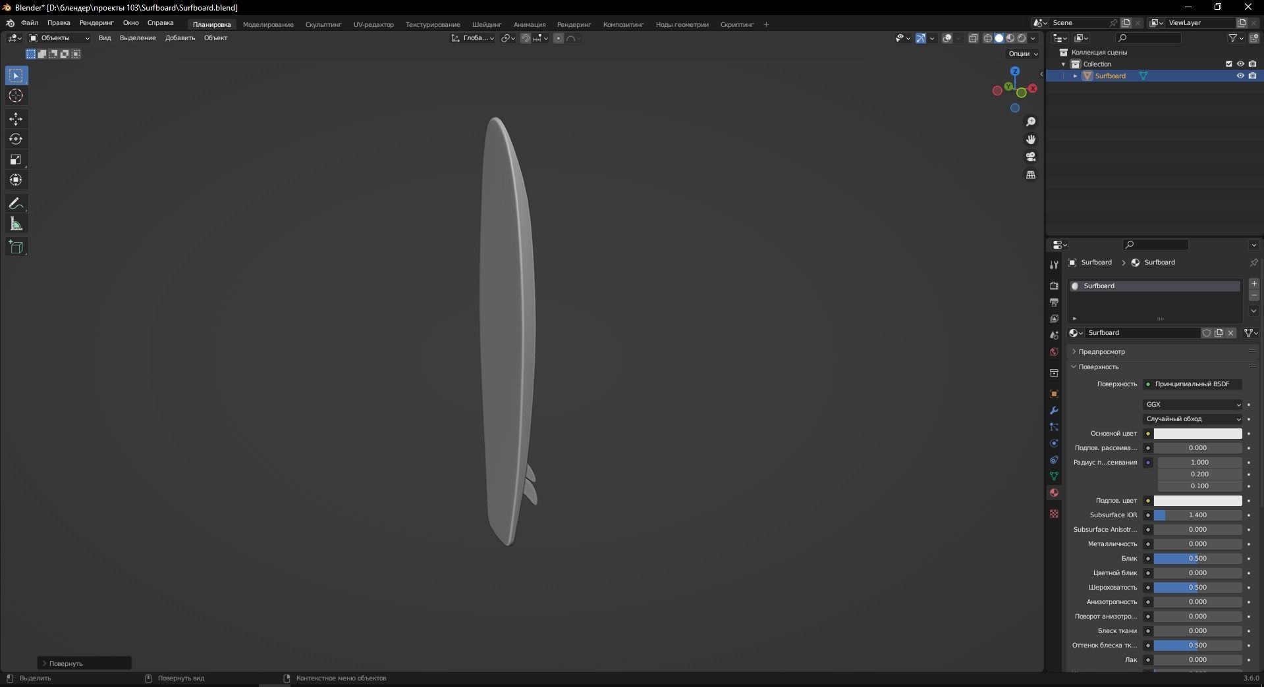Add a new workspace with plus
This screenshot has height=687, width=1264.
pyautogui.click(x=766, y=25)
